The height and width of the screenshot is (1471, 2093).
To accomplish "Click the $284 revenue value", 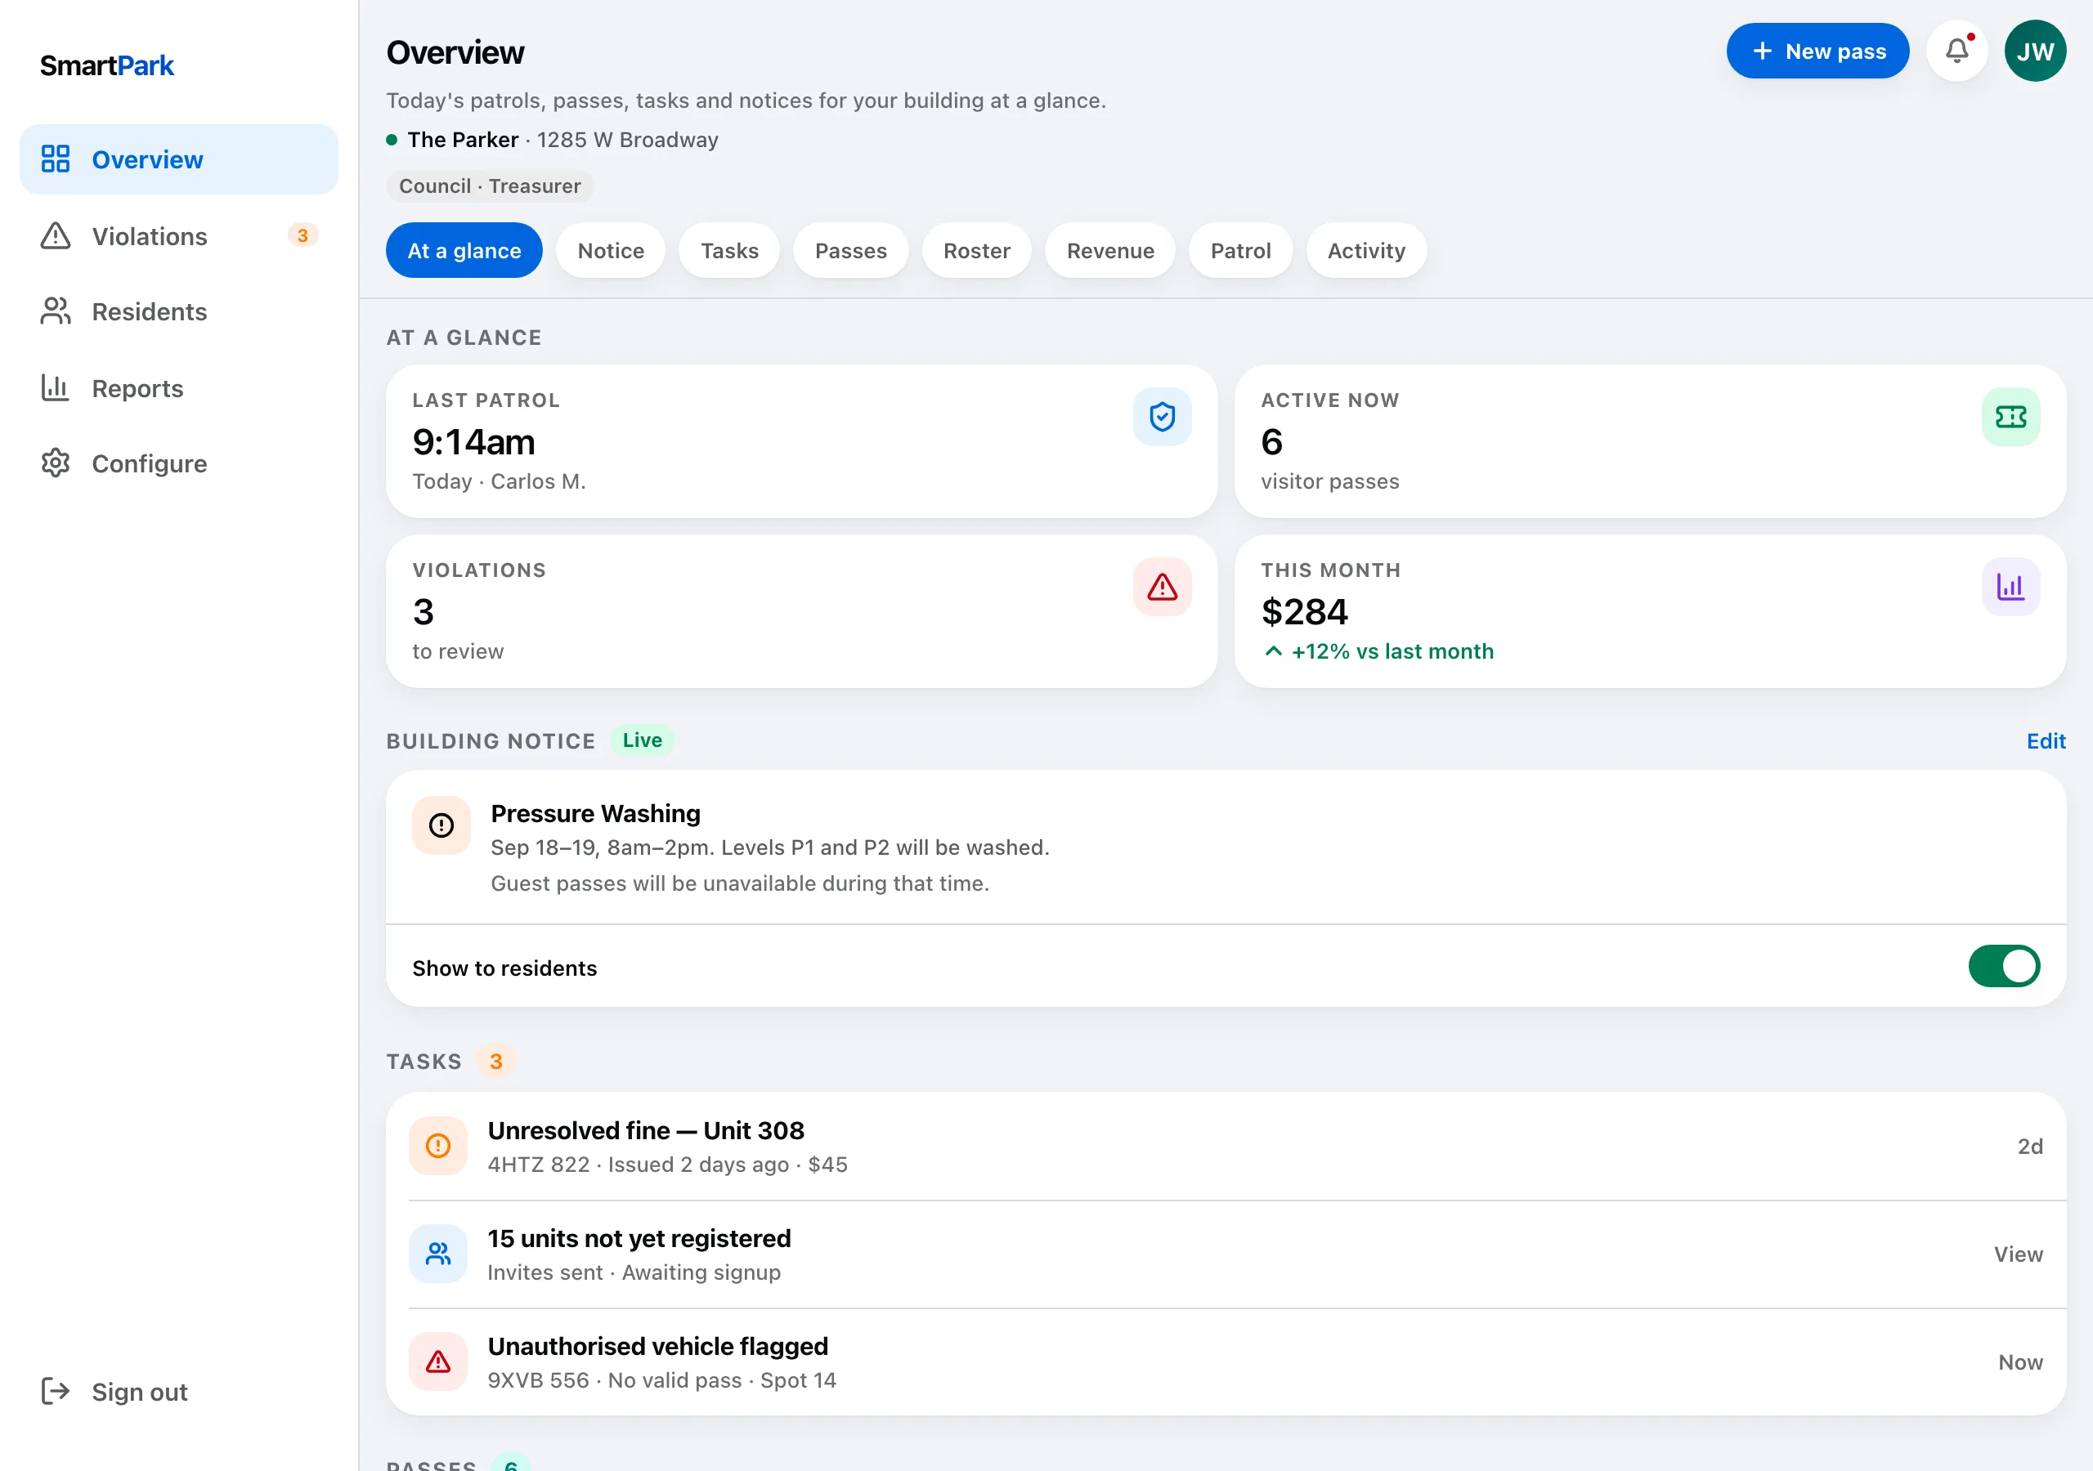I will [1303, 611].
